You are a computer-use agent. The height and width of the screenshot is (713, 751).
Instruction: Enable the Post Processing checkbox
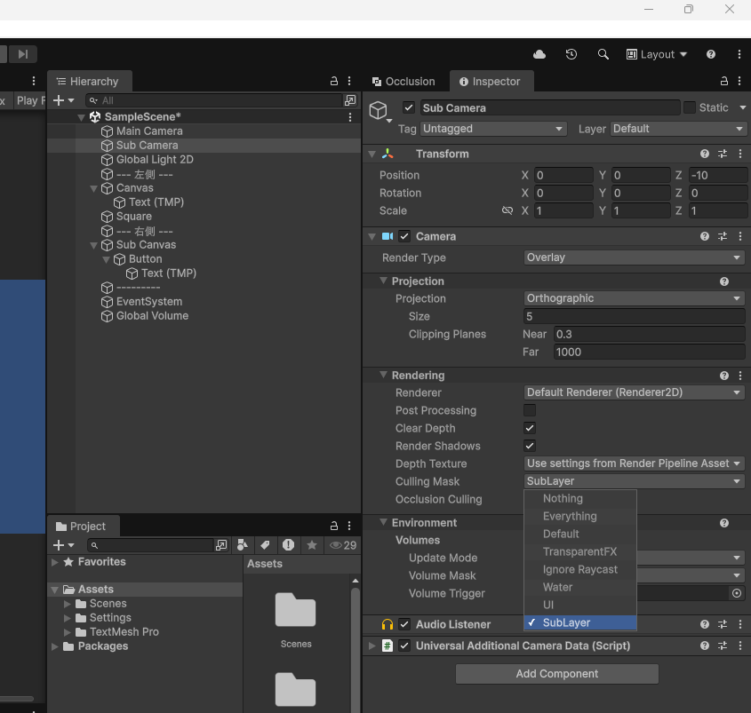click(530, 410)
